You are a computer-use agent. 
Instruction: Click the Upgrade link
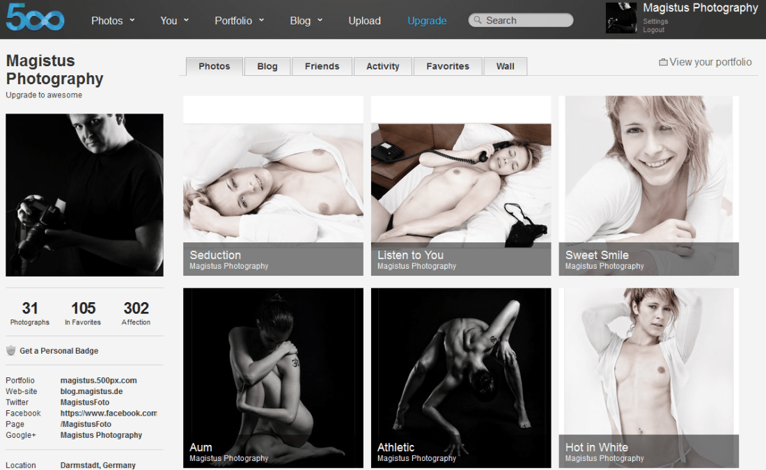point(427,21)
